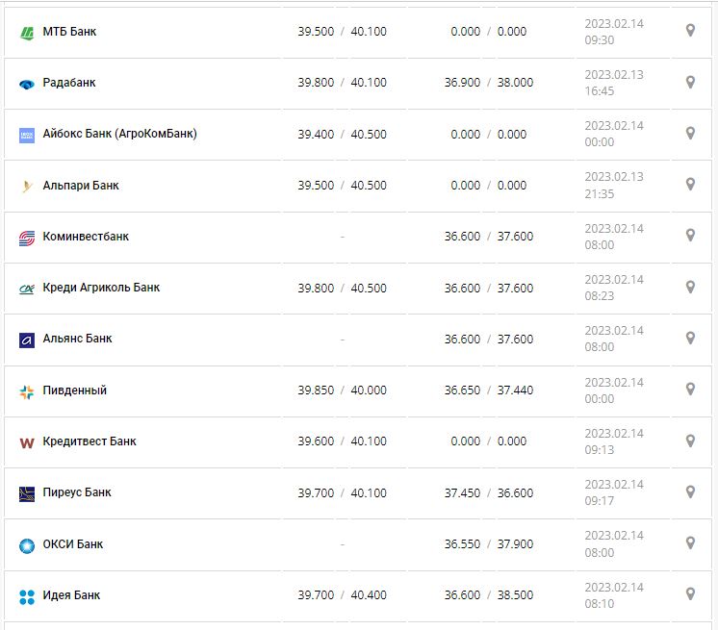Click the Креди Агриколь Банк logo
This screenshot has width=718, height=630.
coord(27,289)
